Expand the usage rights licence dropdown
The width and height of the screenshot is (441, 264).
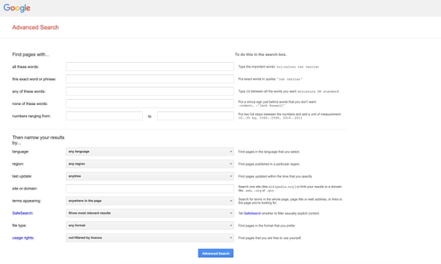(150, 238)
